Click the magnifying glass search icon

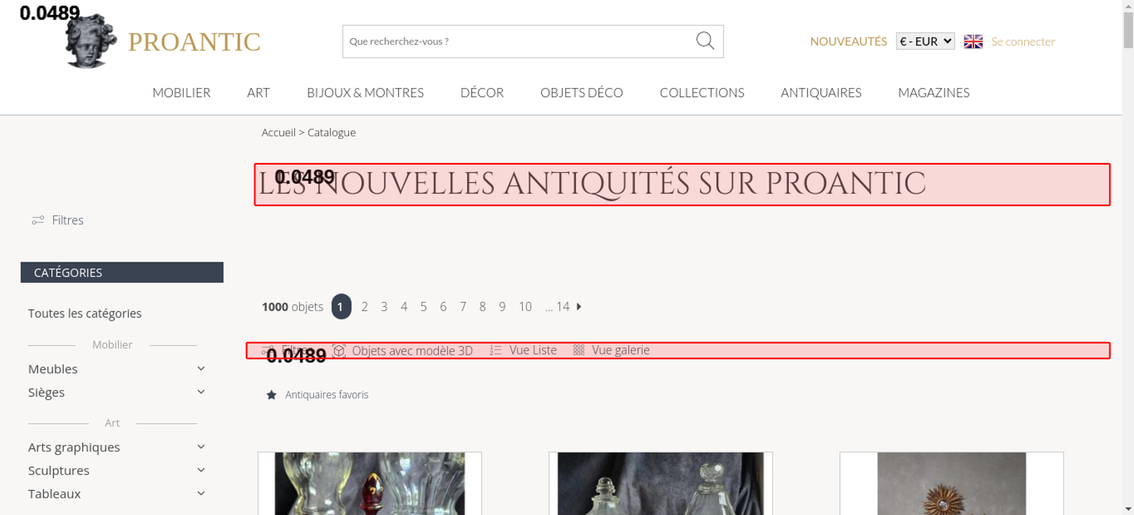click(x=705, y=41)
